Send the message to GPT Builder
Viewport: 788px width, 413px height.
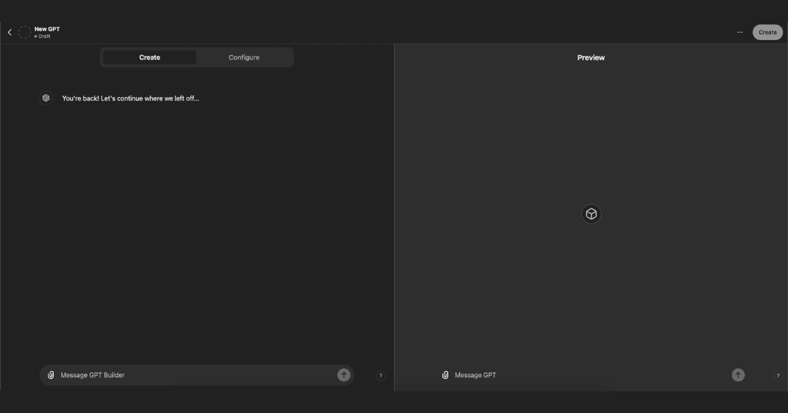pyautogui.click(x=343, y=375)
